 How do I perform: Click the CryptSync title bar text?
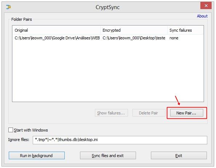pos(108,7)
